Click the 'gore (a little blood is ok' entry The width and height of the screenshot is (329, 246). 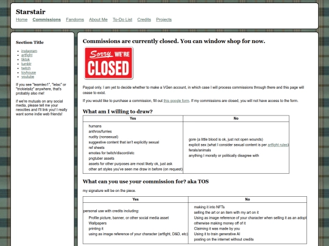[x=226, y=140]
